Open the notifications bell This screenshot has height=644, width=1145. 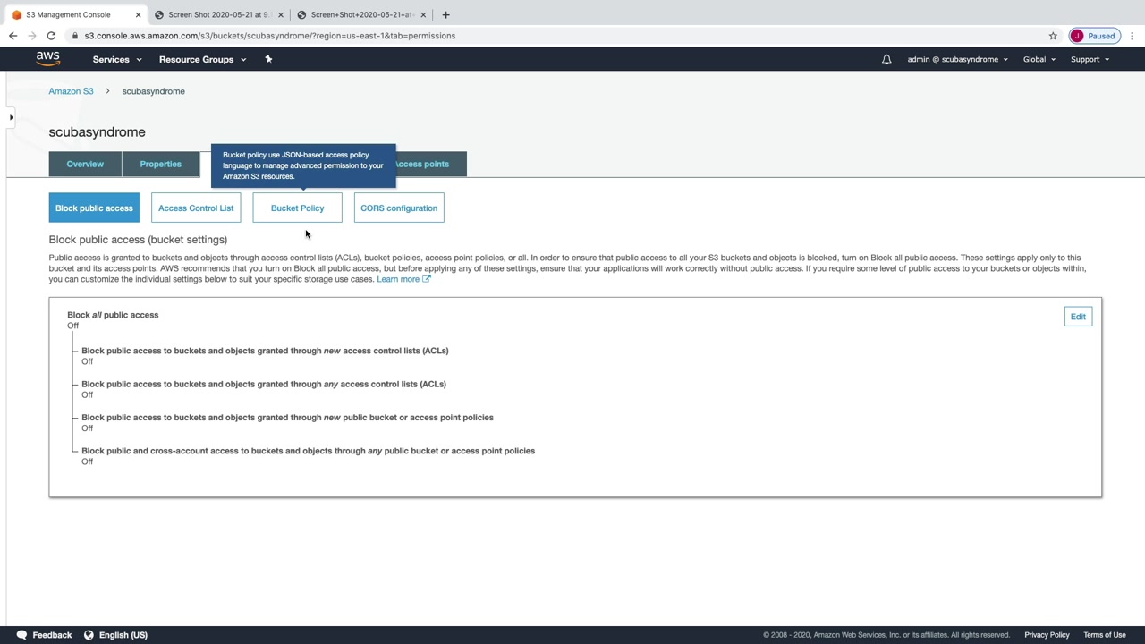(886, 60)
